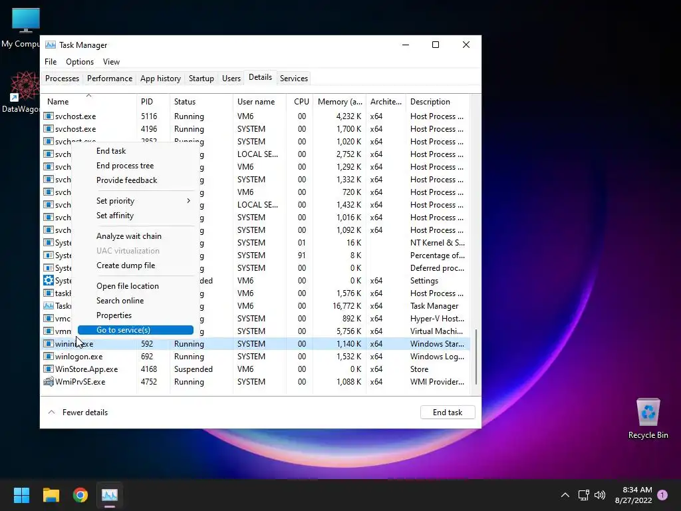Click the icon of winlogon.exe row
681x511 pixels.
[49, 357]
